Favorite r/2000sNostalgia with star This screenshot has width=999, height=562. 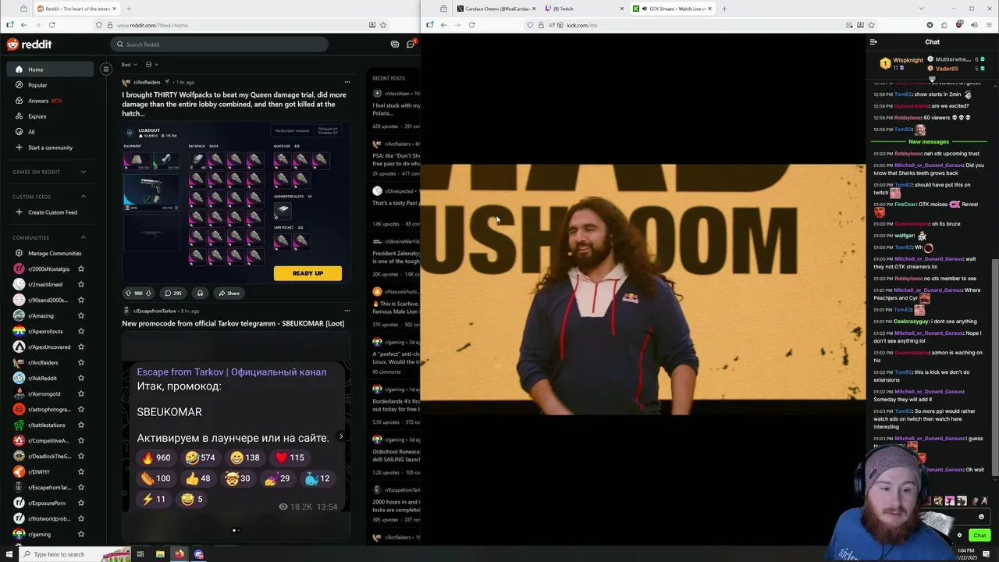pyautogui.click(x=80, y=269)
